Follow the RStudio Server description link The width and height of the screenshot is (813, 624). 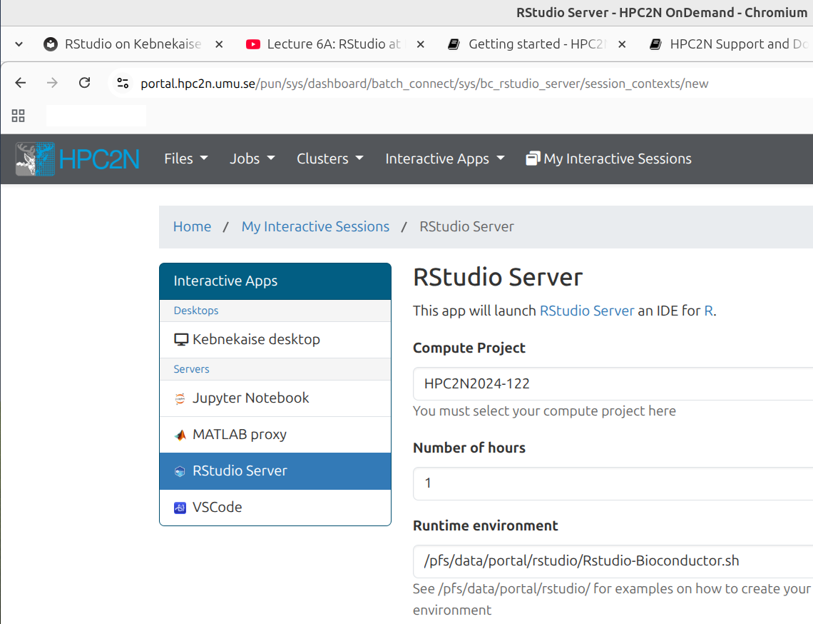586,311
